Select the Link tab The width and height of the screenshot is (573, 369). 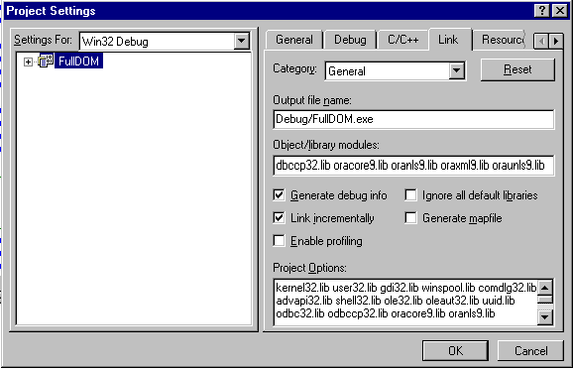coord(448,39)
